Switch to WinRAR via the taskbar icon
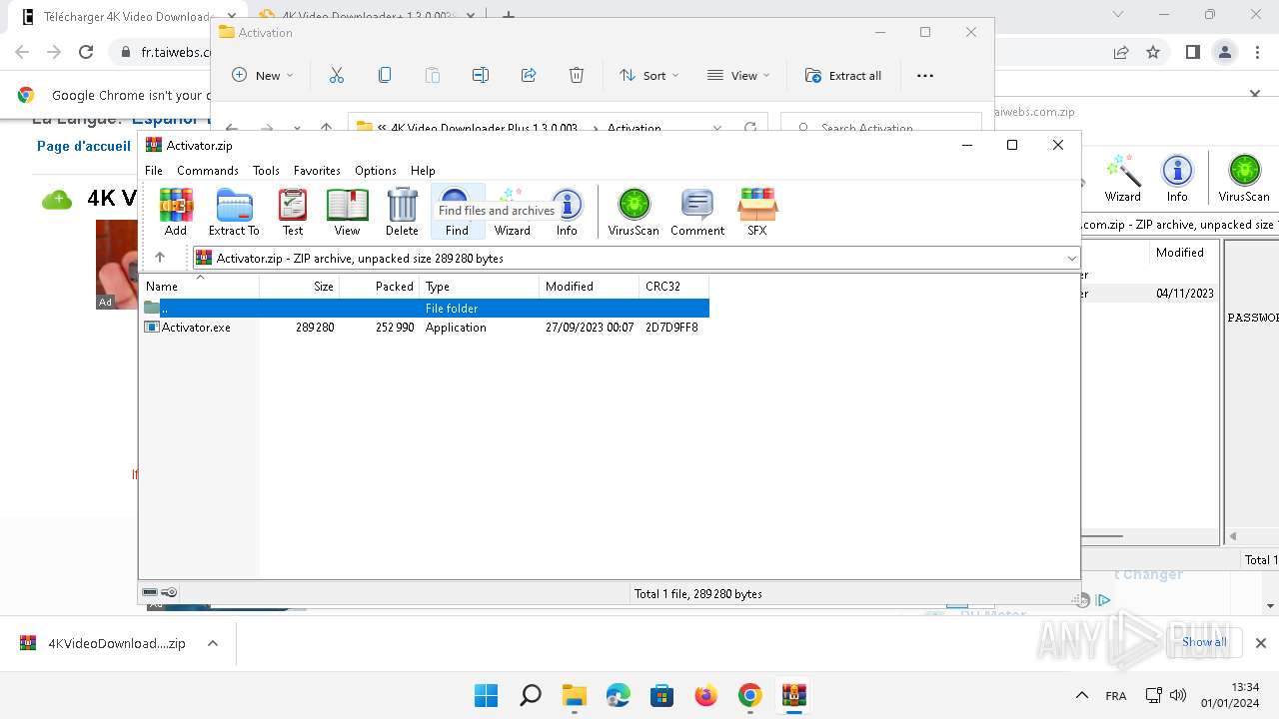Viewport: 1279px width, 719px height. pos(794,695)
